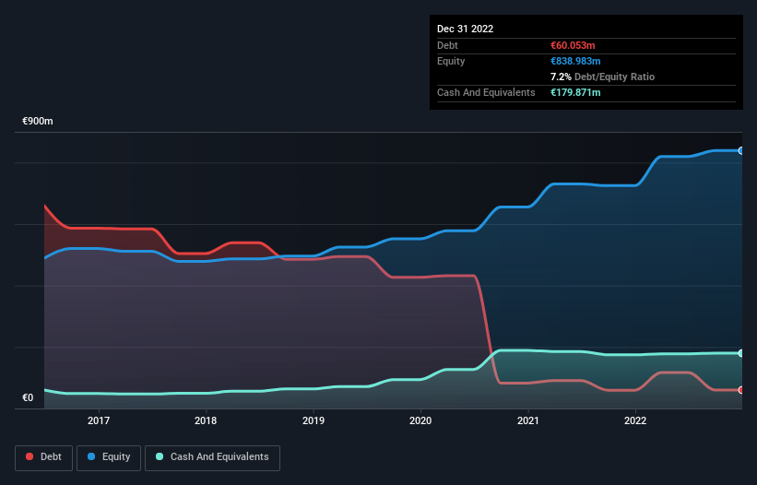Click the €838.983m equity value

[575, 61]
